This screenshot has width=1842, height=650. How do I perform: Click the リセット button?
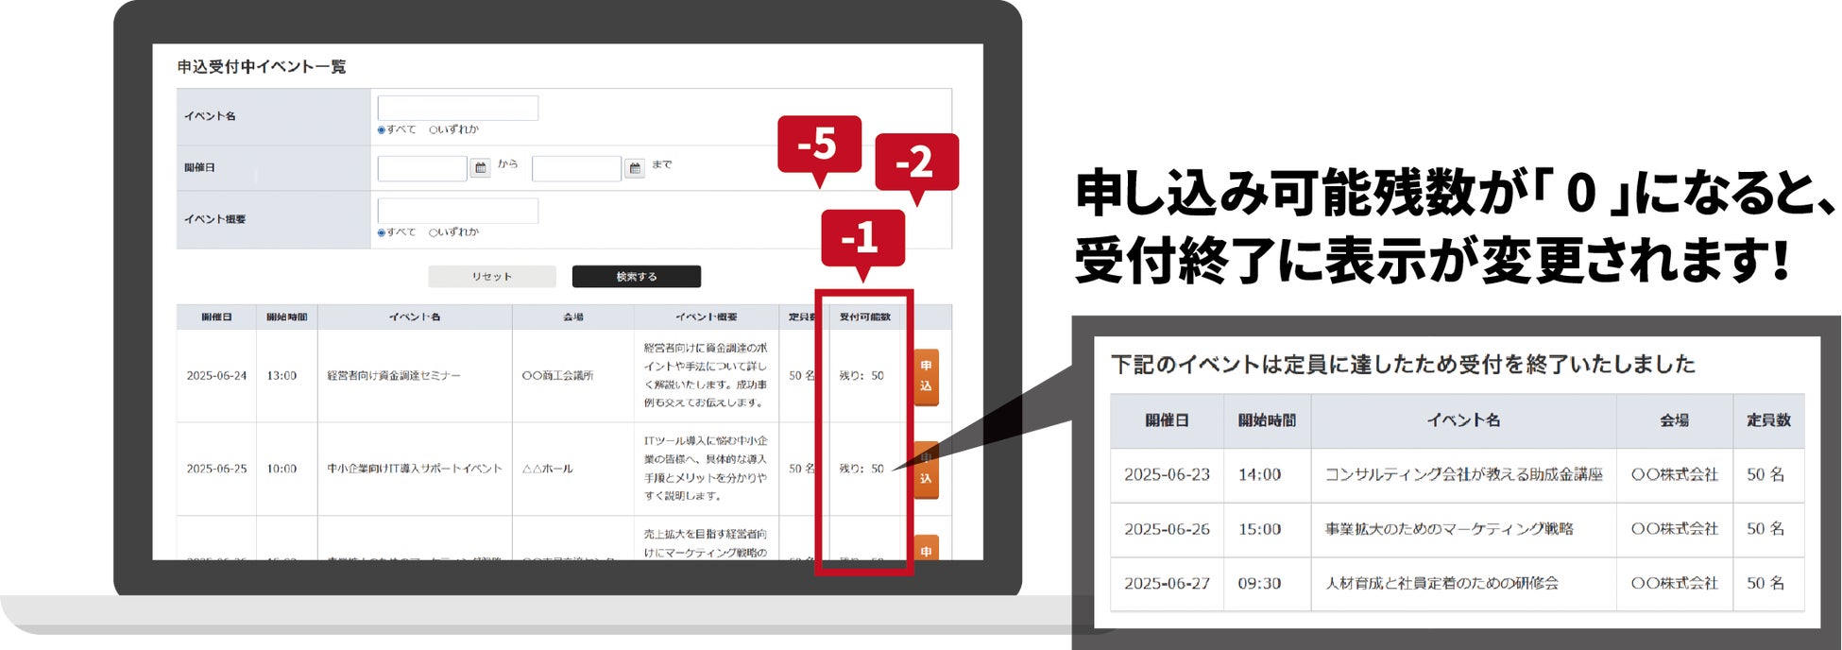pos(492,277)
